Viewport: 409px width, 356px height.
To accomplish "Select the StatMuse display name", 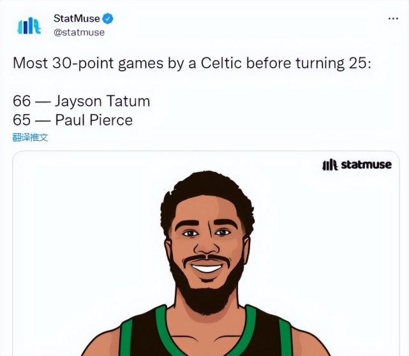I will point(77,18).
